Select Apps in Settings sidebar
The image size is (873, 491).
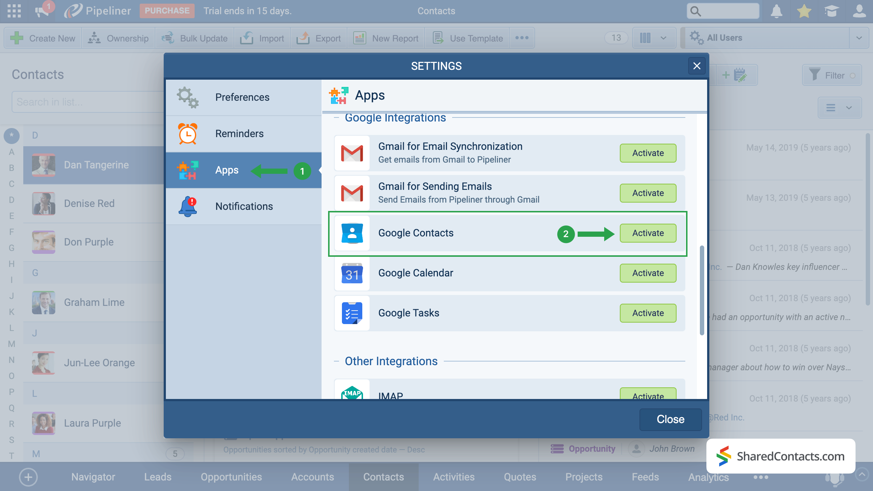coord(244,170)
